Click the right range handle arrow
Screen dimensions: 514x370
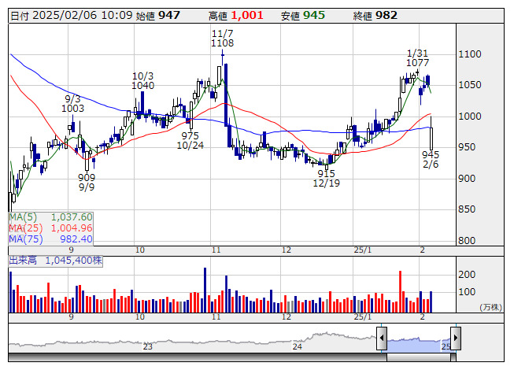point(456,338)
